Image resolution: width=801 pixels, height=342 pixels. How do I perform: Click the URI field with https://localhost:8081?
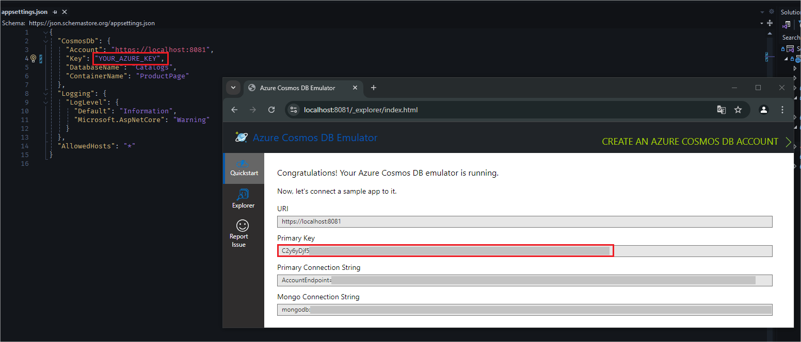click(524, 221)
